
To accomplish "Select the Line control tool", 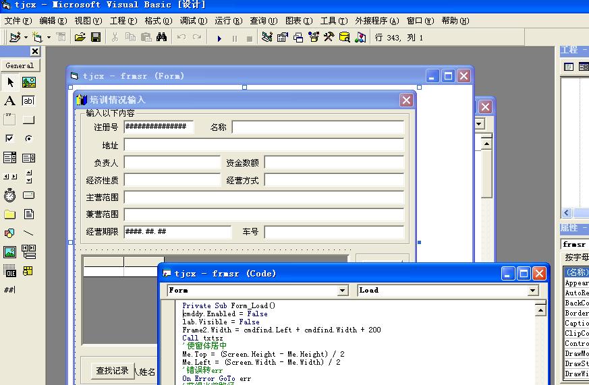I will pos(29,233).
